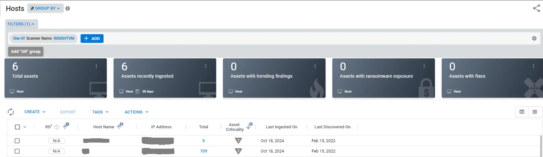Click the Add "OR" group button
Image resolution: width=543 pixels, height=157 pixels.
click(26, 52)
